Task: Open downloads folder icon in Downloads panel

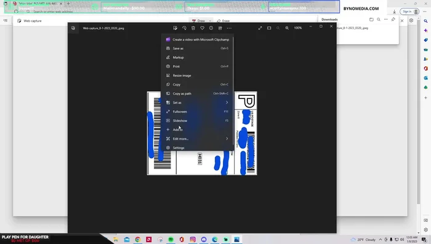Action: click(x=371, y=20)
